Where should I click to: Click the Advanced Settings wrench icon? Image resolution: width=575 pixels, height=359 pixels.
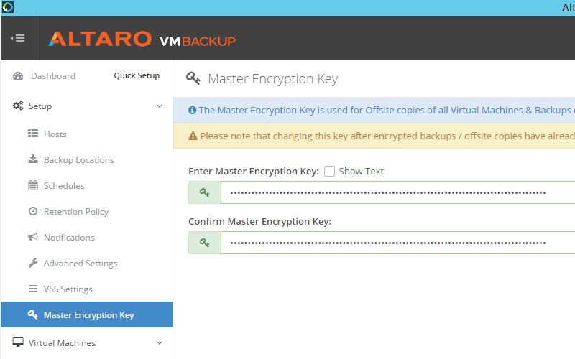tap(33, 264)
